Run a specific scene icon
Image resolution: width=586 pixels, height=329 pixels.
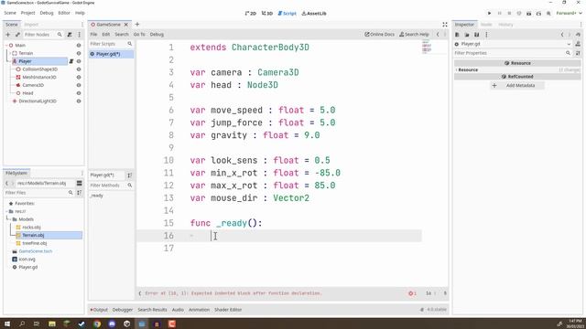point(538,13)
